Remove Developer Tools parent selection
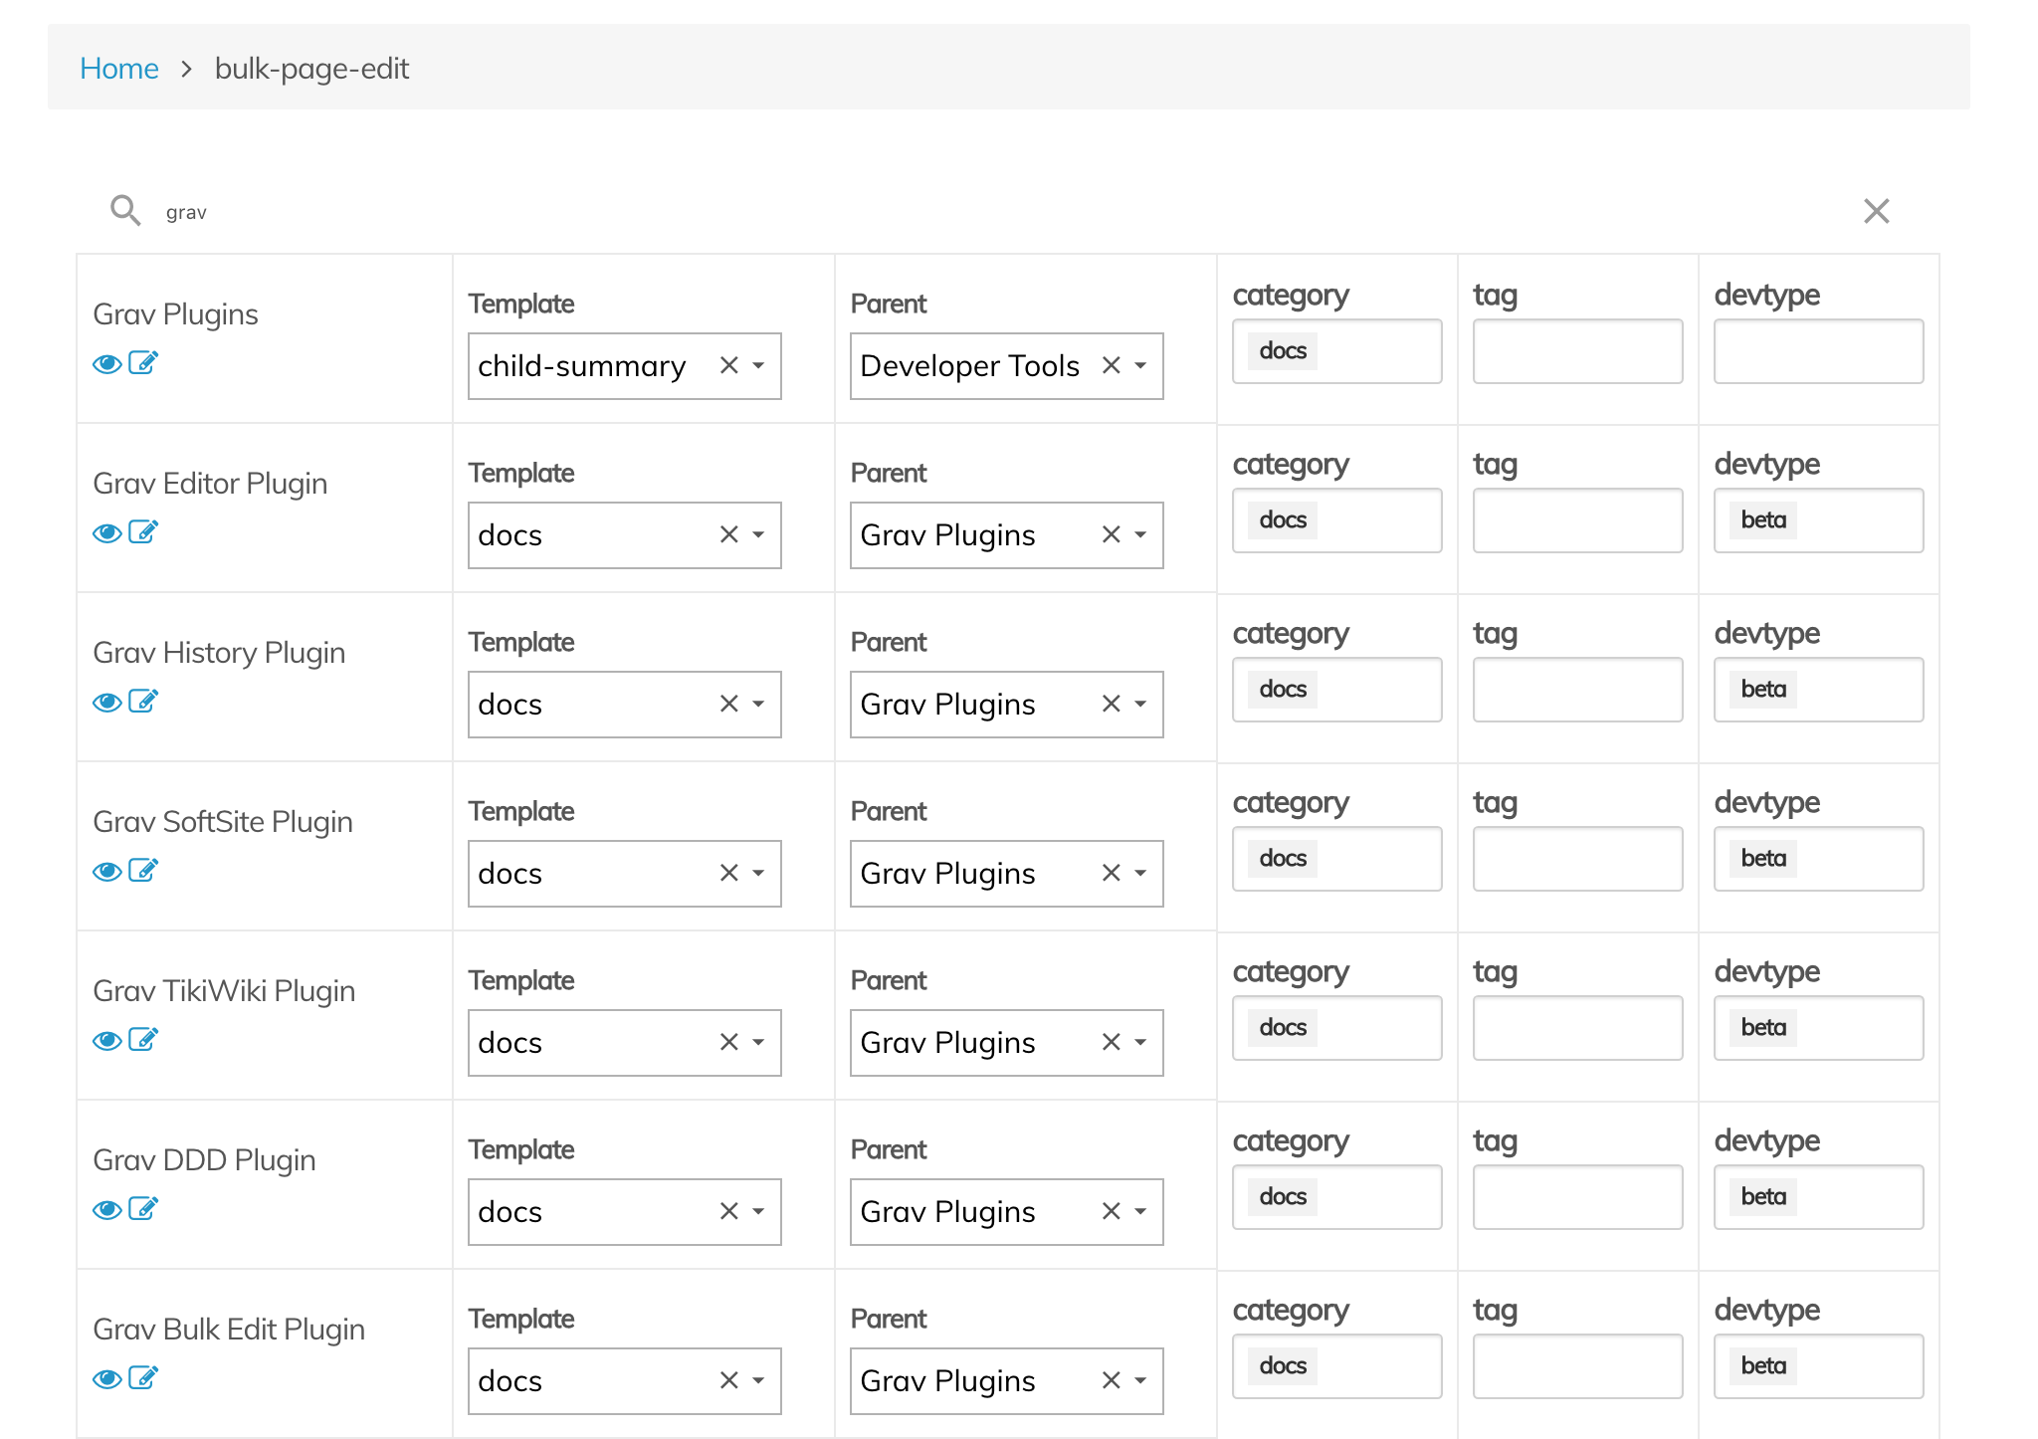The height and width of the screenshot is (1439, 2038). point(1111,366)
